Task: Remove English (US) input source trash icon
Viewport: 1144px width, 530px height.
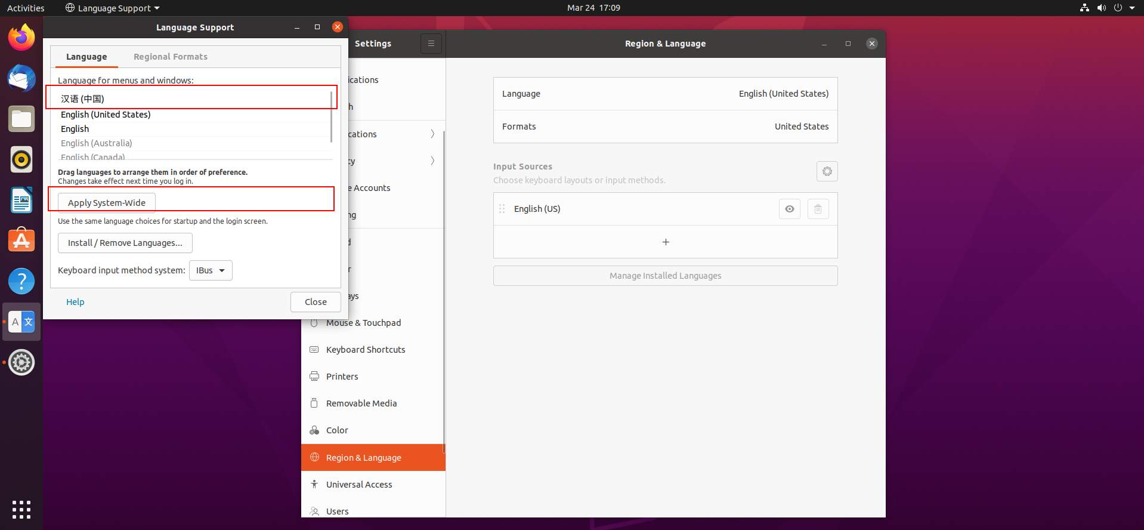Action: (818, 209)
